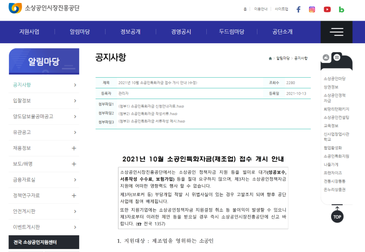Select 유관공고 in the side menu

tap(22, 132)
